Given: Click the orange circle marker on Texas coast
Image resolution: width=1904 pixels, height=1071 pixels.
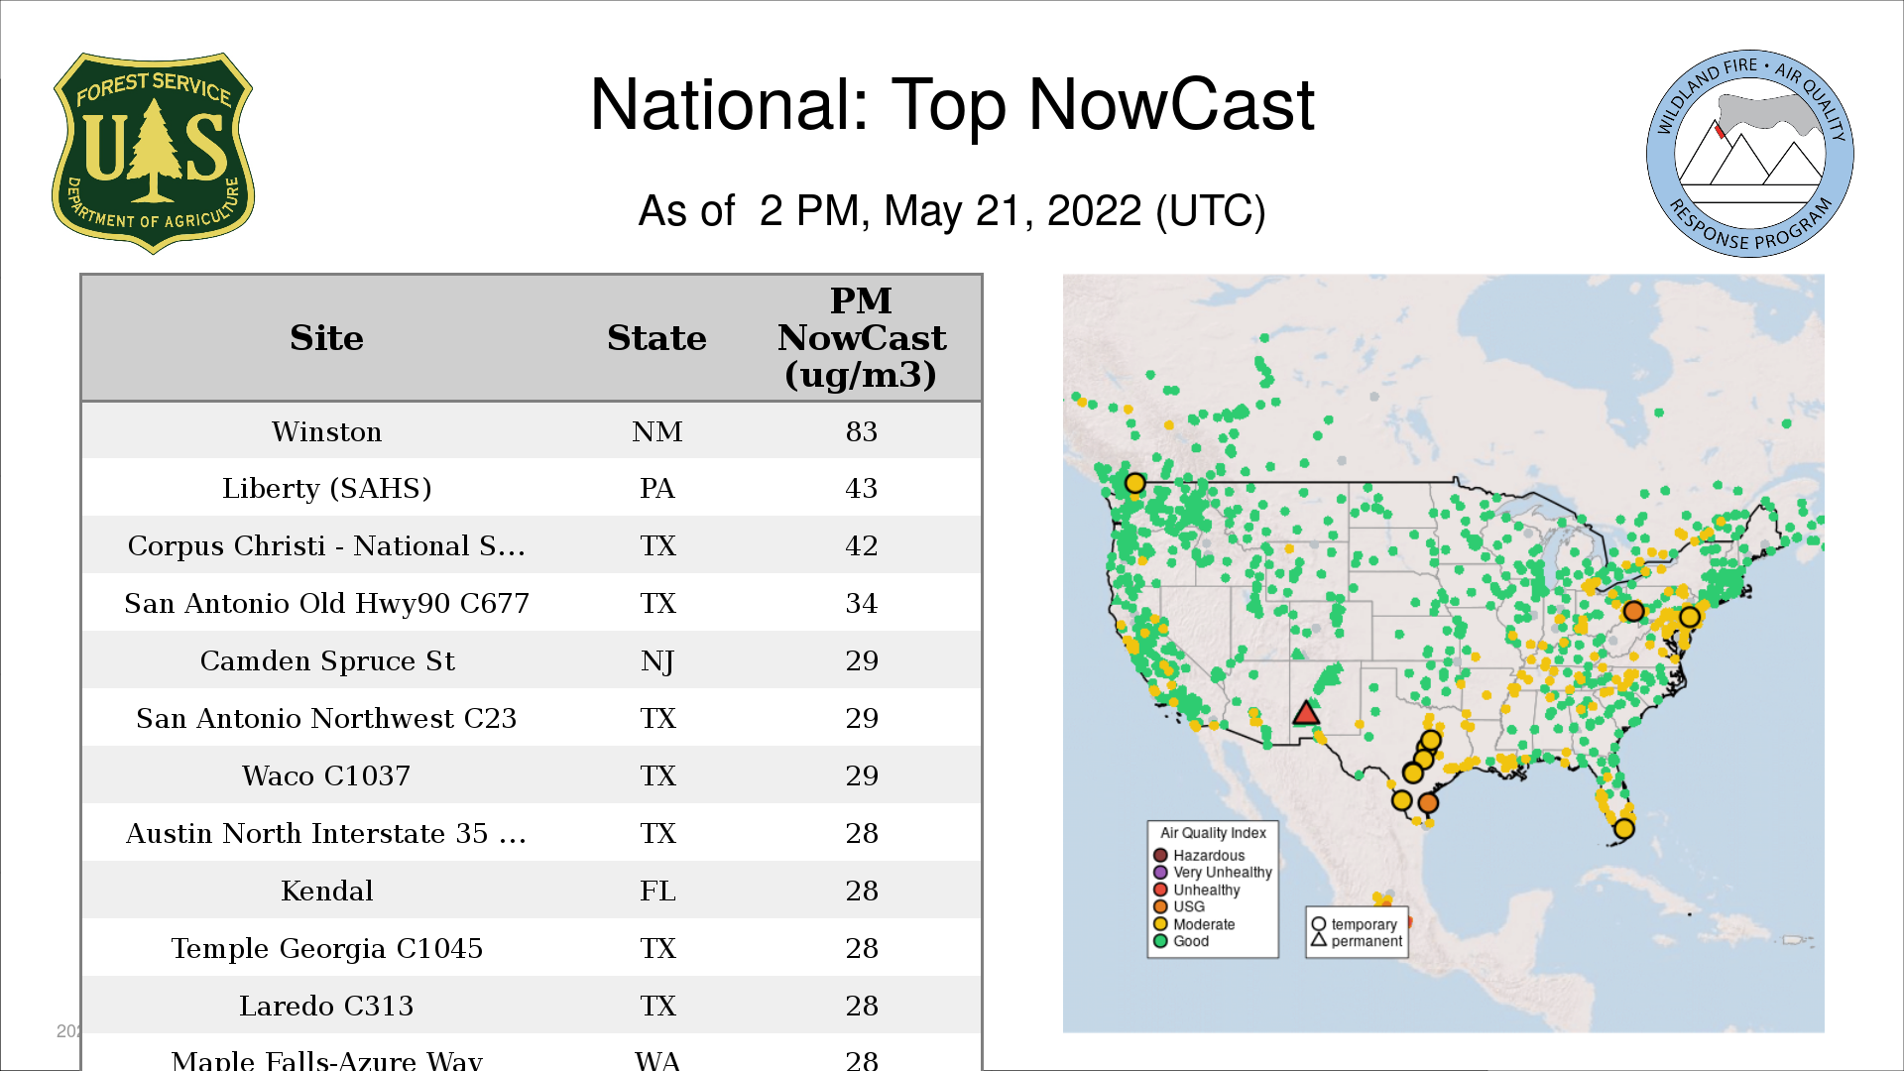Looking at the screenshot, I should click(x=1428, y=802).
